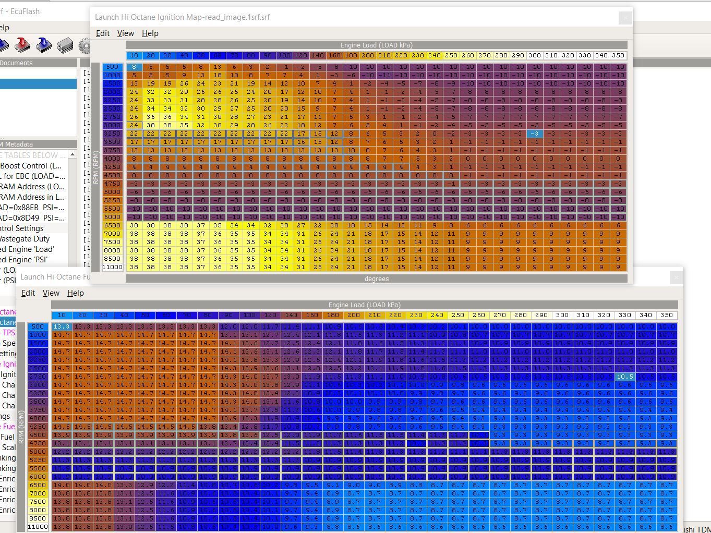
Task: Close the Launch Hi Octane Fuel window
Action: point(676,277)
